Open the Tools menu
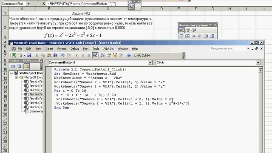This screenshot has height=153, width=272. coord(96,49)
